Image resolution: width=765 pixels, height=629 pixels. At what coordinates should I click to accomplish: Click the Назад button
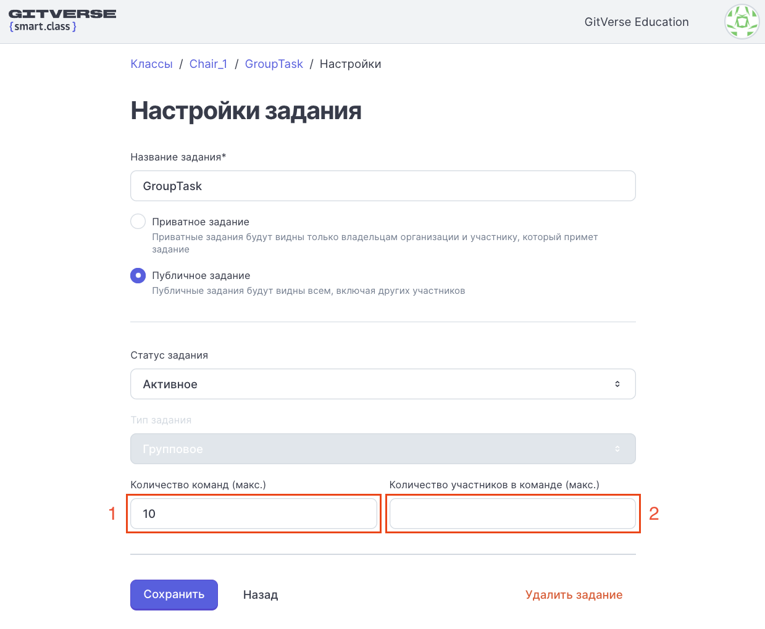tap(261, 595)
